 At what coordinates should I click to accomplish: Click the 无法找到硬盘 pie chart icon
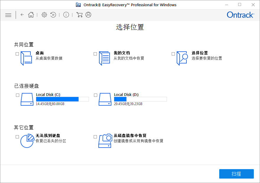click(27, 140)
